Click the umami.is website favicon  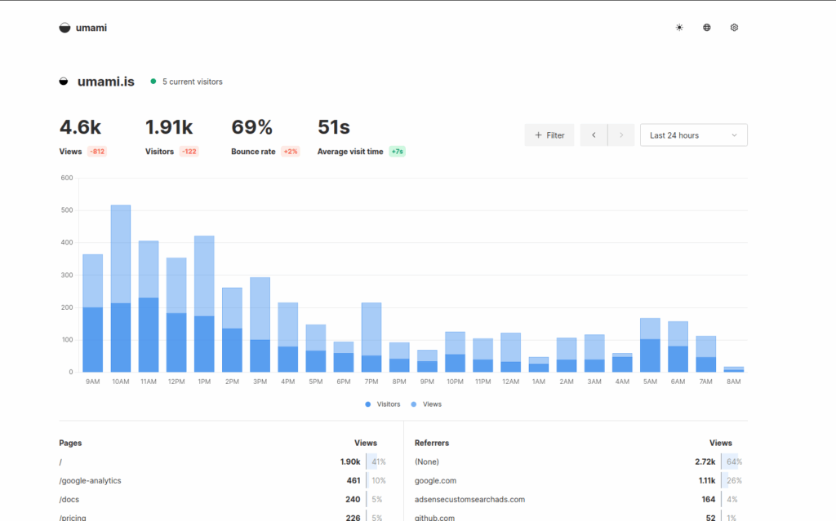pyautogui.click(x=64, y=82)
